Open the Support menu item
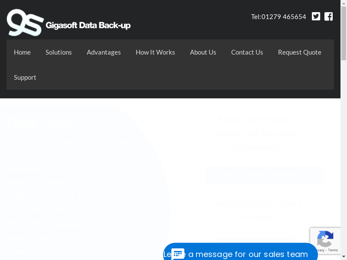347x260 pixels. click(25, 77)
